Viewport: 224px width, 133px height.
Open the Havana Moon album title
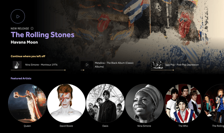(x=24, y=42)
